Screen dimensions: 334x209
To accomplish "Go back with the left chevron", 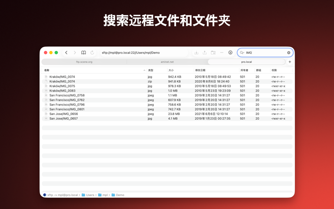I will coord(66,52).
